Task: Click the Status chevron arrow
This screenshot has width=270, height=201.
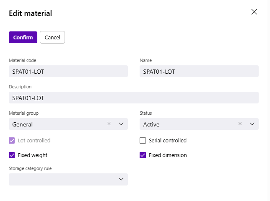Action: pos(252,124)
